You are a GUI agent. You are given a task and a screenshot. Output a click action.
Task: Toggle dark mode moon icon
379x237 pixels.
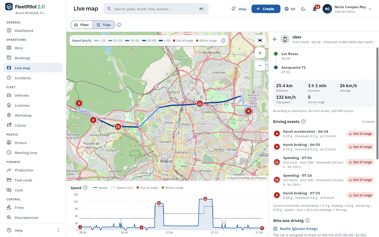[303, 9]
